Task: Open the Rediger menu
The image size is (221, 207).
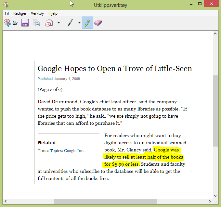Action: 20,13
